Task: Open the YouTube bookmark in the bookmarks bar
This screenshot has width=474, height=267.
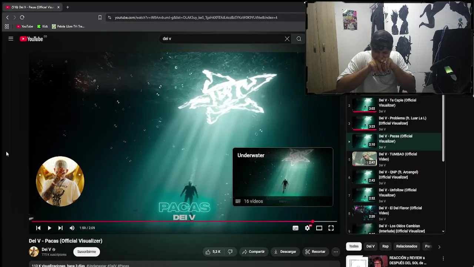Action: (x=25, y=26)
